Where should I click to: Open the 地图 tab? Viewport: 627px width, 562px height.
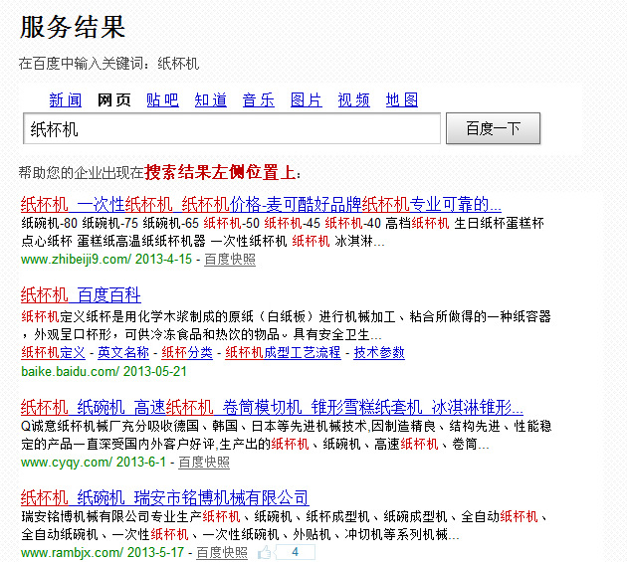402,99
